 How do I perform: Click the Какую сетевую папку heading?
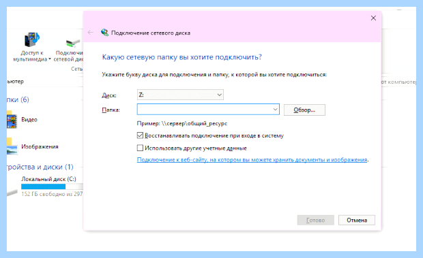pyautogui.click(x=182, y=57)
